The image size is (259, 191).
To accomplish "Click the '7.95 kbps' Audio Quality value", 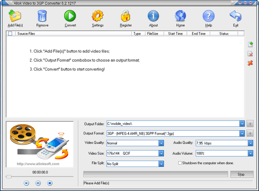I will tap(204, 143).
